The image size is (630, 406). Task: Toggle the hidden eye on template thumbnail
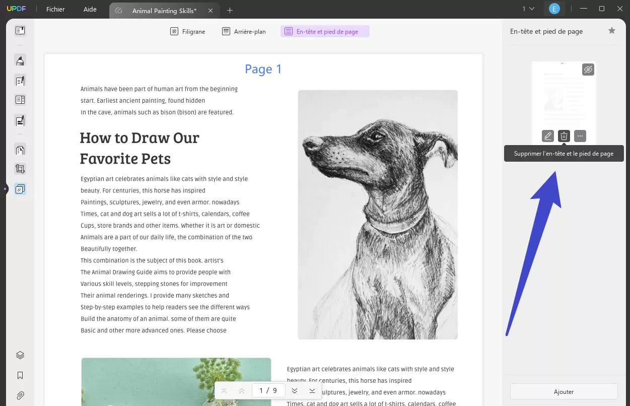click(x=588, y=70)
